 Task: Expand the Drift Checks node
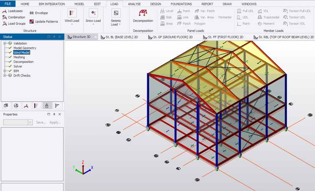(x=5, y=76)
